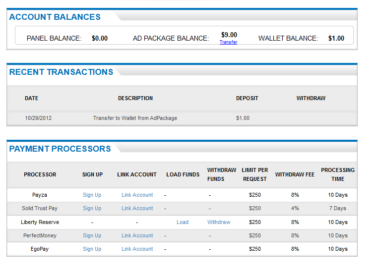Click the Transfer link under Ad Package Balance
Image resolution: width=377 pixels, height=279 pixels.
(x=228, y=43)
